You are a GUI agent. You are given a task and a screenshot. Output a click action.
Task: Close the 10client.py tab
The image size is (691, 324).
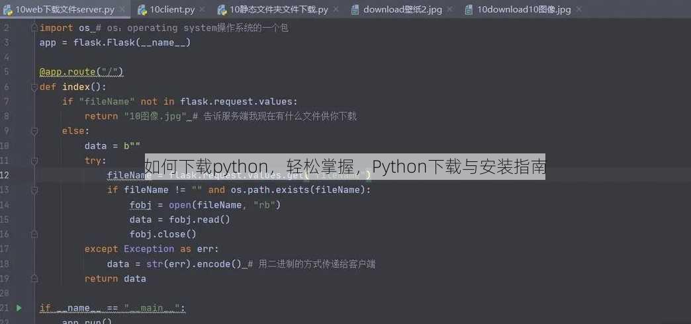[x=202, y=9]
